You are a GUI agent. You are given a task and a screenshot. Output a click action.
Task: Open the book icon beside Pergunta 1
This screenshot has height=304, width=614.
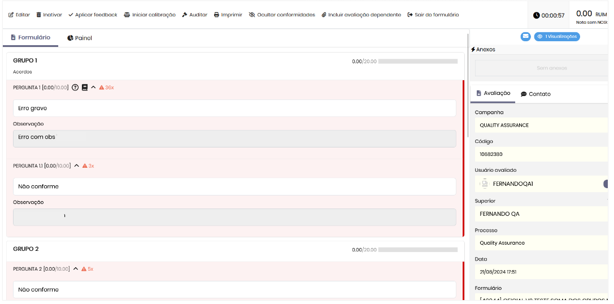85,88
